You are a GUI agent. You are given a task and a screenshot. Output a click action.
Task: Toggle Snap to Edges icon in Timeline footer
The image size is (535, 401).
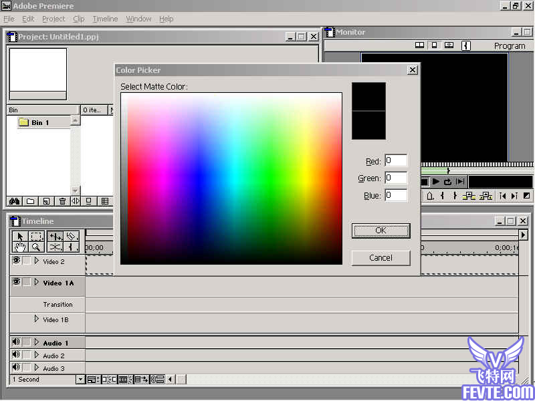(x=109, y=379)
